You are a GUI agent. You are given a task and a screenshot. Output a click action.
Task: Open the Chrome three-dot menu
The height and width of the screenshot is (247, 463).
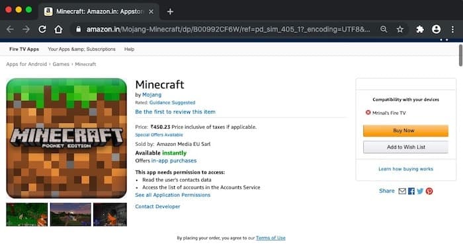(x=452, y=29)
